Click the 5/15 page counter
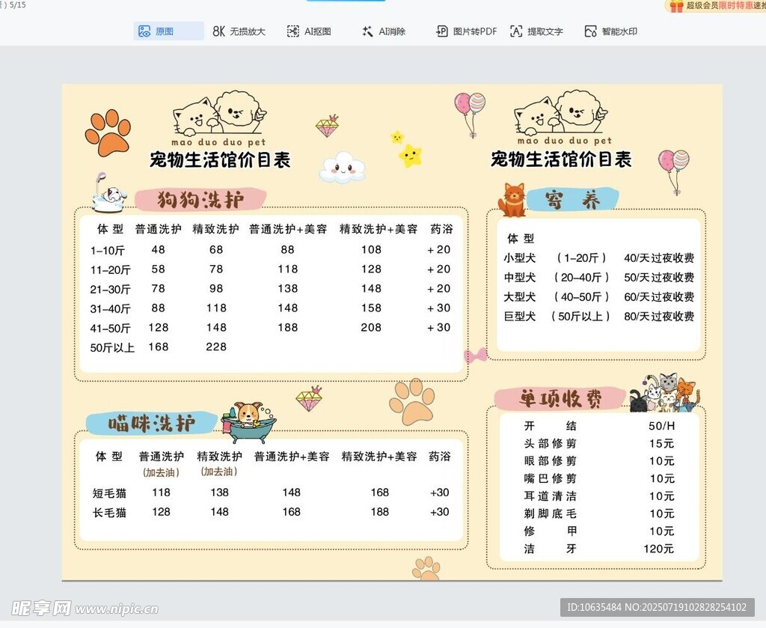Viewport: 766px width, 628px height. click(x=15, y=4)
